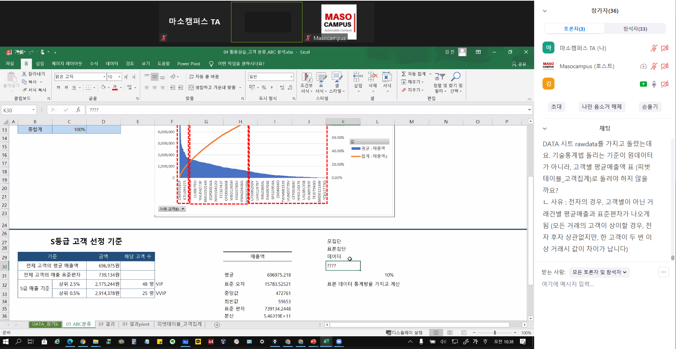Click the 나만 음소거 해제 button

(x=602, y=107)
